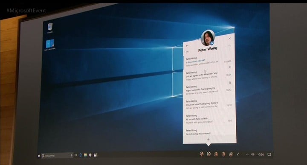Delete the Minecraft Camp email with trash icon
This screenshot has height=165, width=307.
click(x=230, y=83)
